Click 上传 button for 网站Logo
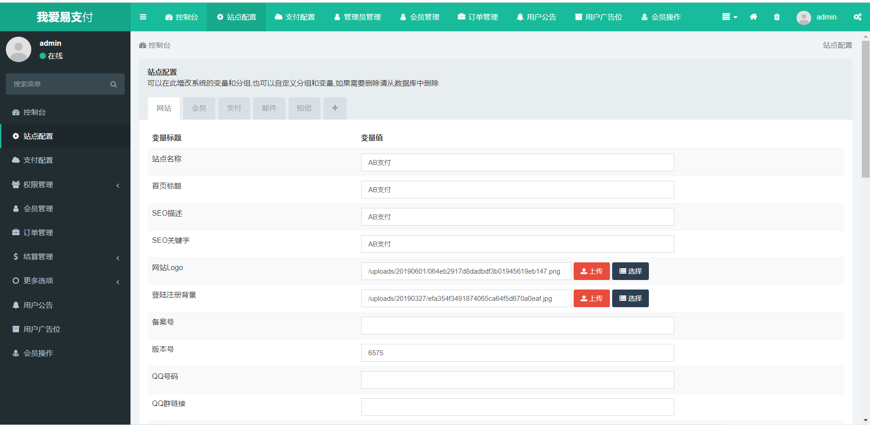The width and height of the screenshot is (870, 425). pyautogui.click(x=591, y=271)
